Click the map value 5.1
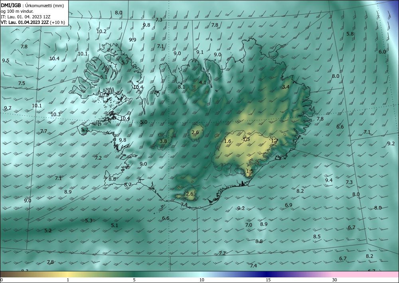The image size is (399, 283). pos(115,225)
